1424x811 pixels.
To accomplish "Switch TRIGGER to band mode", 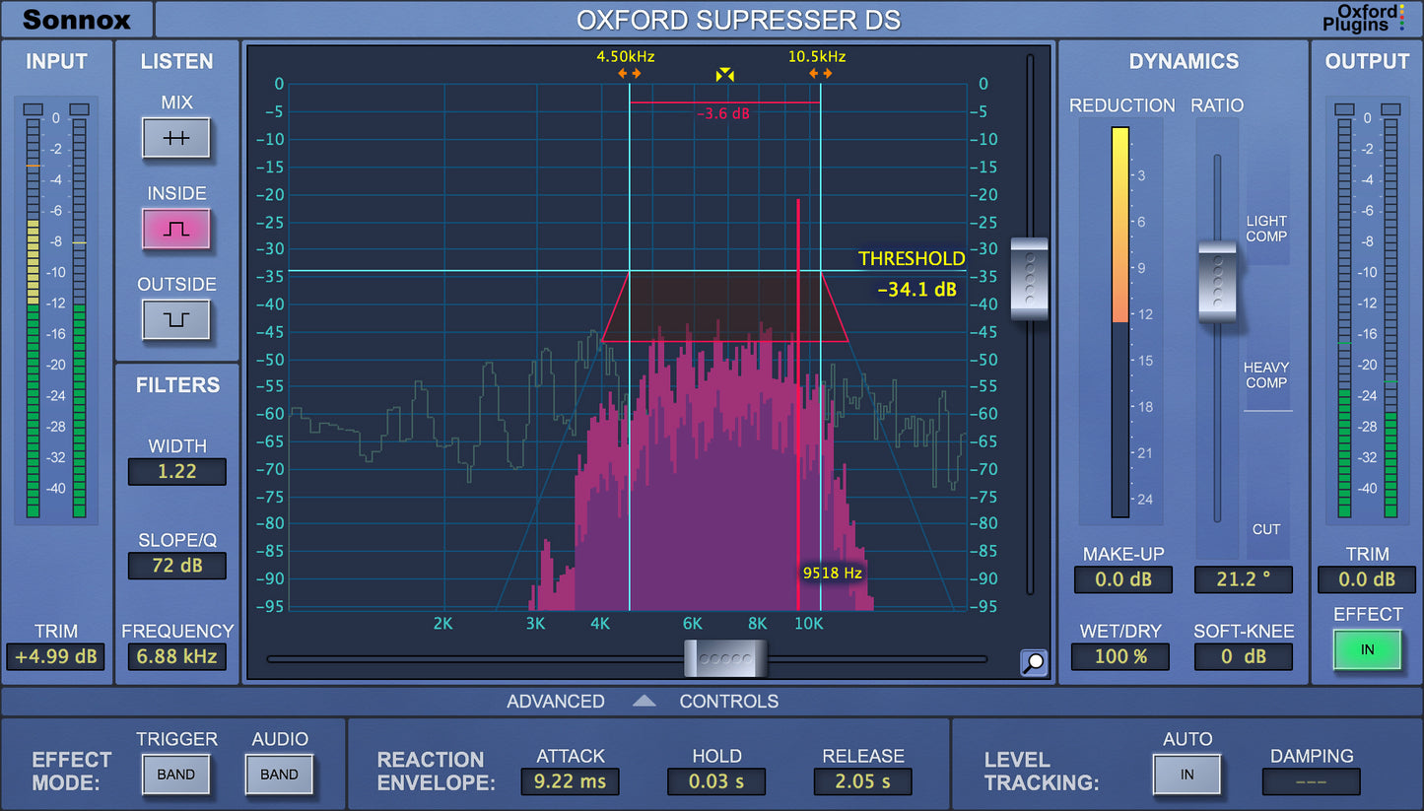I will 176,775.
